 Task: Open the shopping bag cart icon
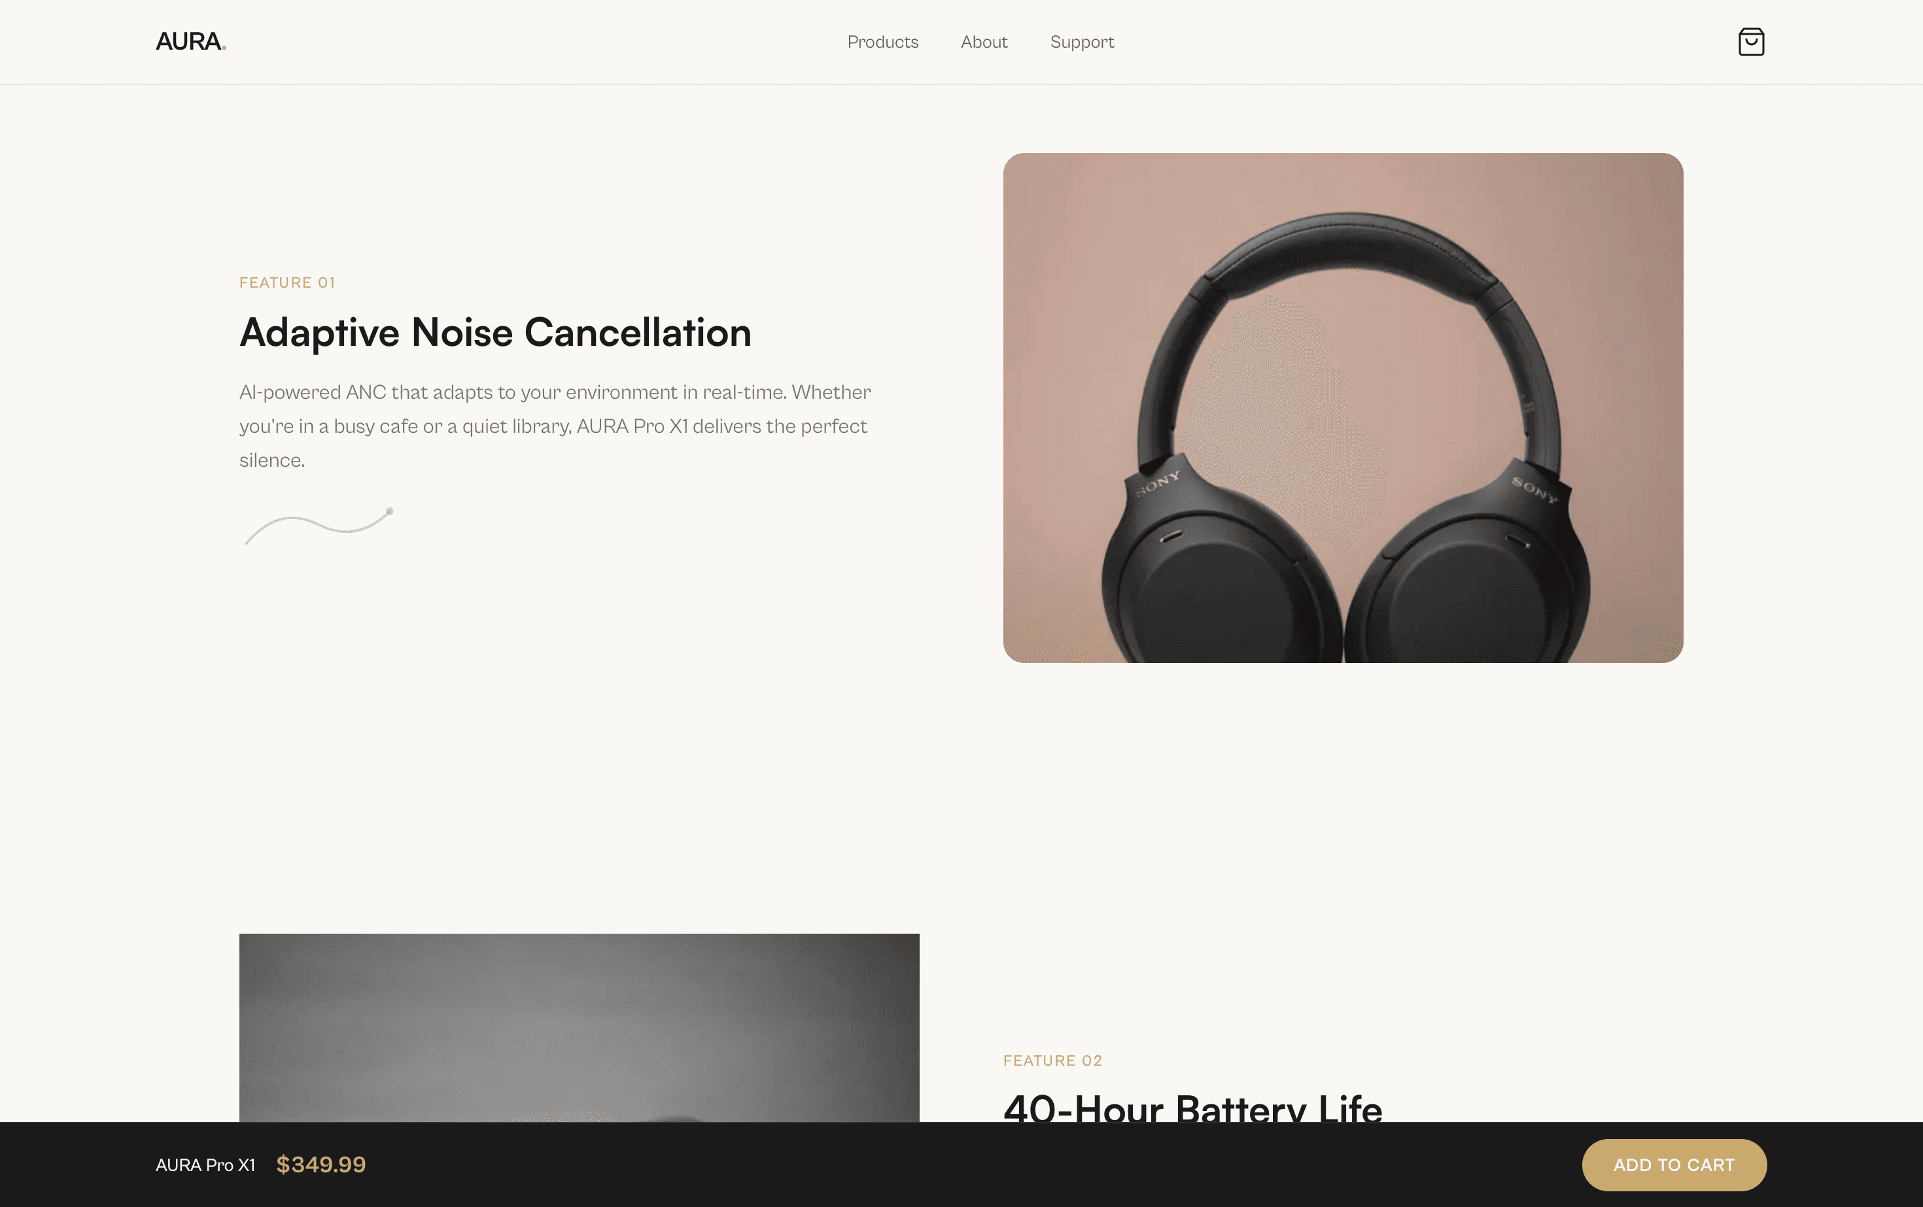[x=1750, y=41]
